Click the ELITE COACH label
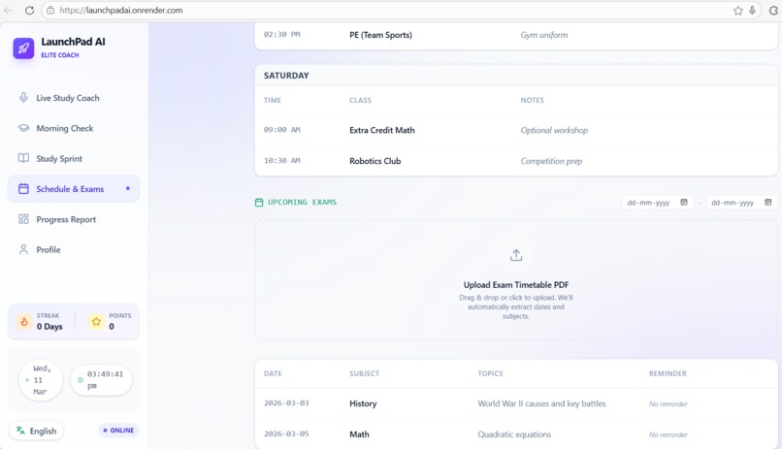 pos(60,55)
